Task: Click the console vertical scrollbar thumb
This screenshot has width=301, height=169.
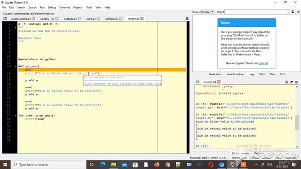Action: (297, 123)
